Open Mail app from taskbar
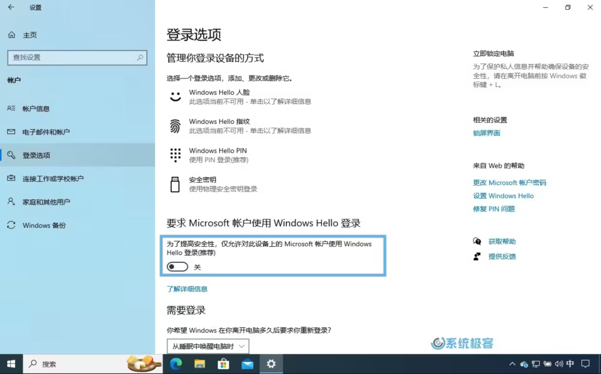The image size is (601, 374). tap(247, 364)
